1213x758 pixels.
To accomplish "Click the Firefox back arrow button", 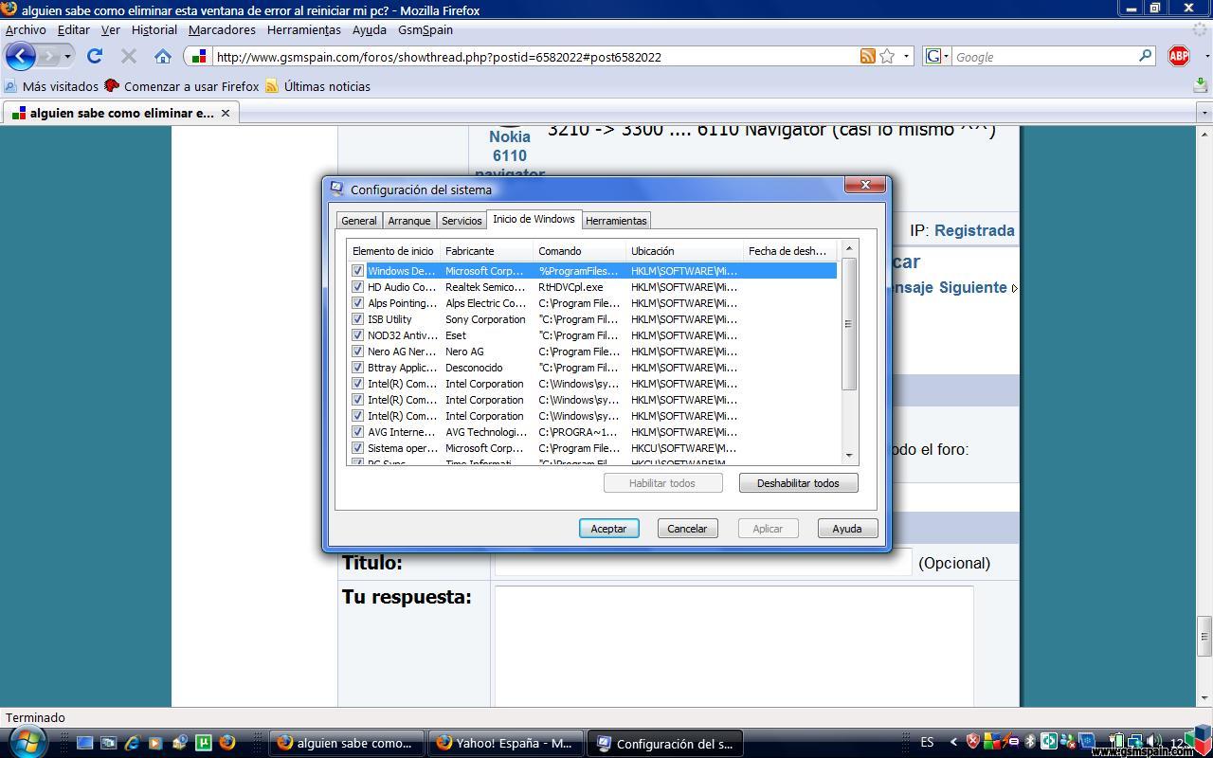I will (20, 57).
